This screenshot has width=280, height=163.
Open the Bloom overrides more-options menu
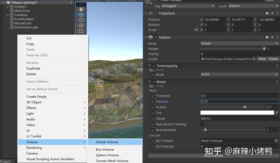click(x=278, y=82)
